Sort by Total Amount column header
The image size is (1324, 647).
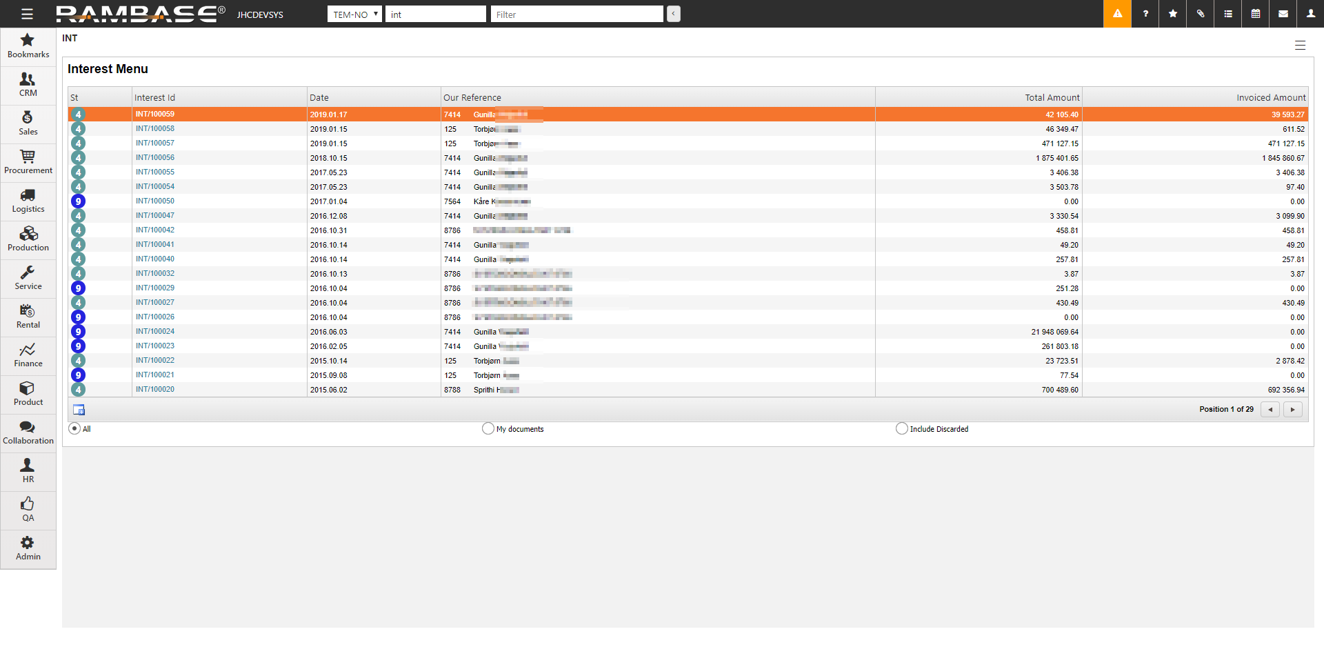(1052, 97)
